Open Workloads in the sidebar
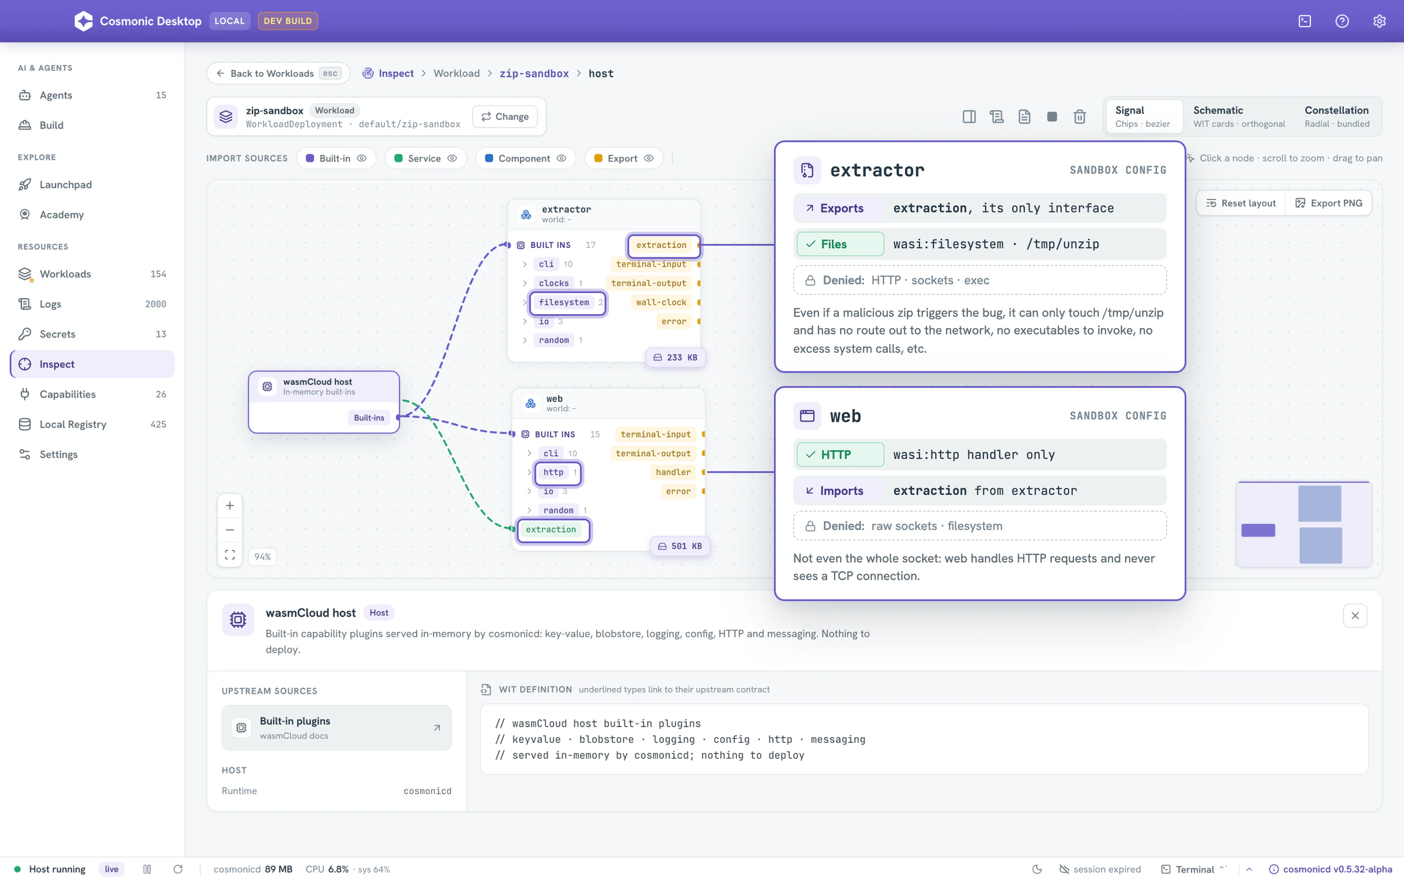This screenshot has height=881, width=1404. pyautogui.click(x=92, y=274)
